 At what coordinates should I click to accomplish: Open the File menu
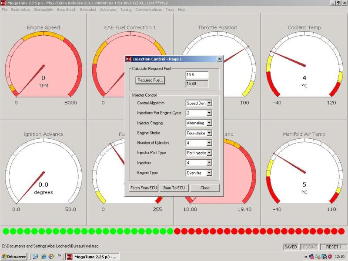(4, 10)
